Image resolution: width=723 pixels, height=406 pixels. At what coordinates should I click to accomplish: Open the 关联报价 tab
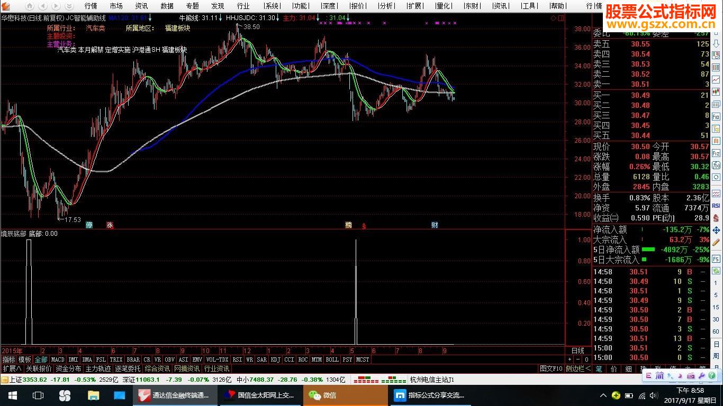39,368
